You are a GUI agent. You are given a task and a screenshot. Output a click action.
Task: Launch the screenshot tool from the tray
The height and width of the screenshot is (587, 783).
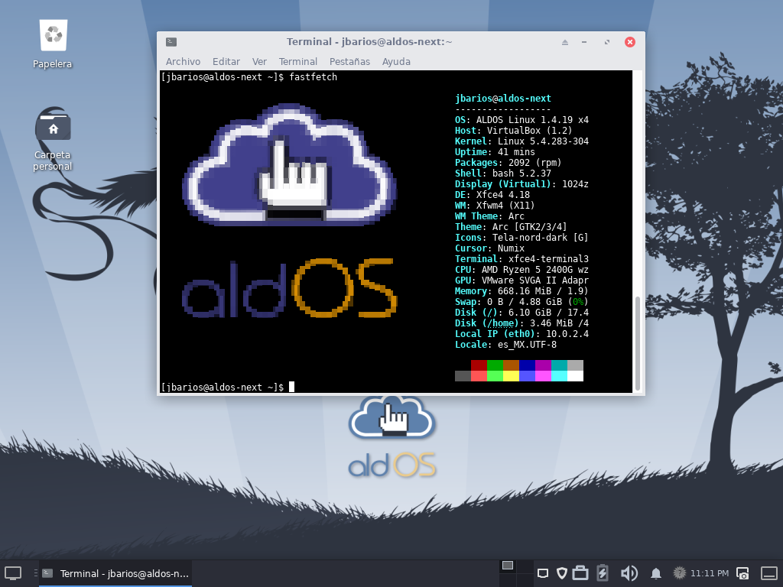point(742,573)
